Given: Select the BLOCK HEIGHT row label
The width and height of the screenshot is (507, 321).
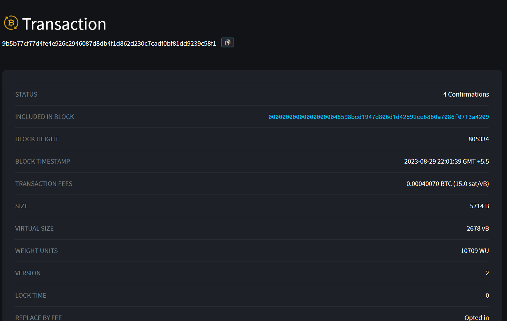Looking at the screenshot, I should click(37, 139).
